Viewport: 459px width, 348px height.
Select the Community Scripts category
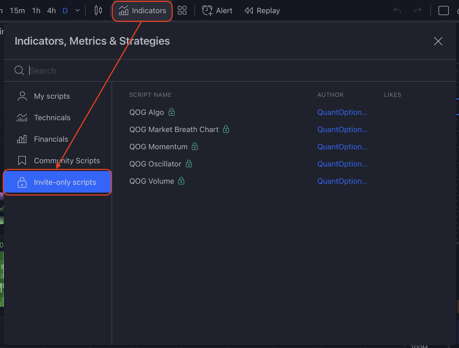67,161
